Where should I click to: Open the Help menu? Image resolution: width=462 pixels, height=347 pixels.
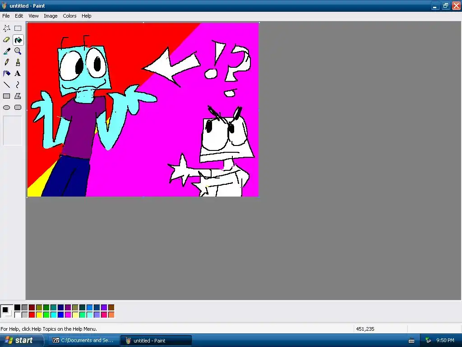[86, 16]
